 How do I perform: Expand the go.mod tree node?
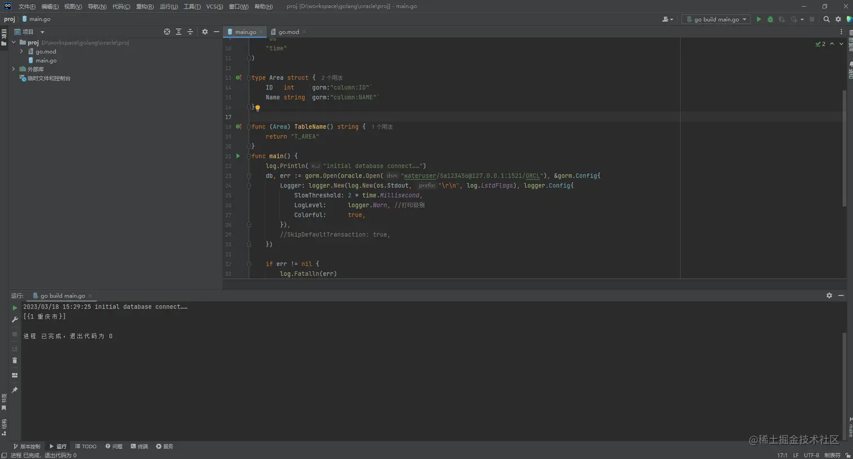21,51
